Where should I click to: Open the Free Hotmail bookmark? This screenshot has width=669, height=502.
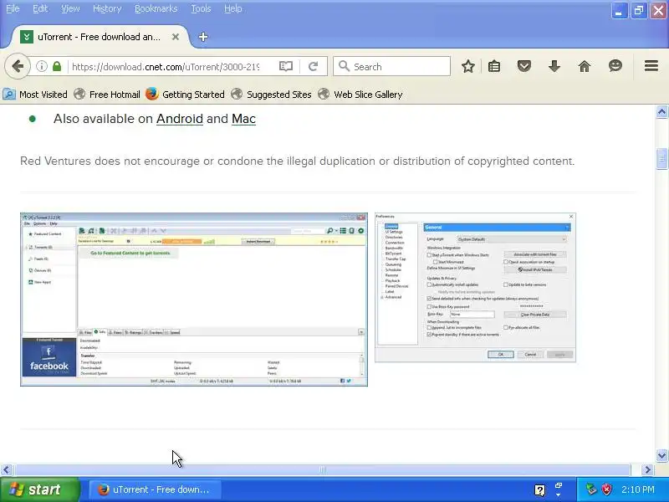pos(107,95)
